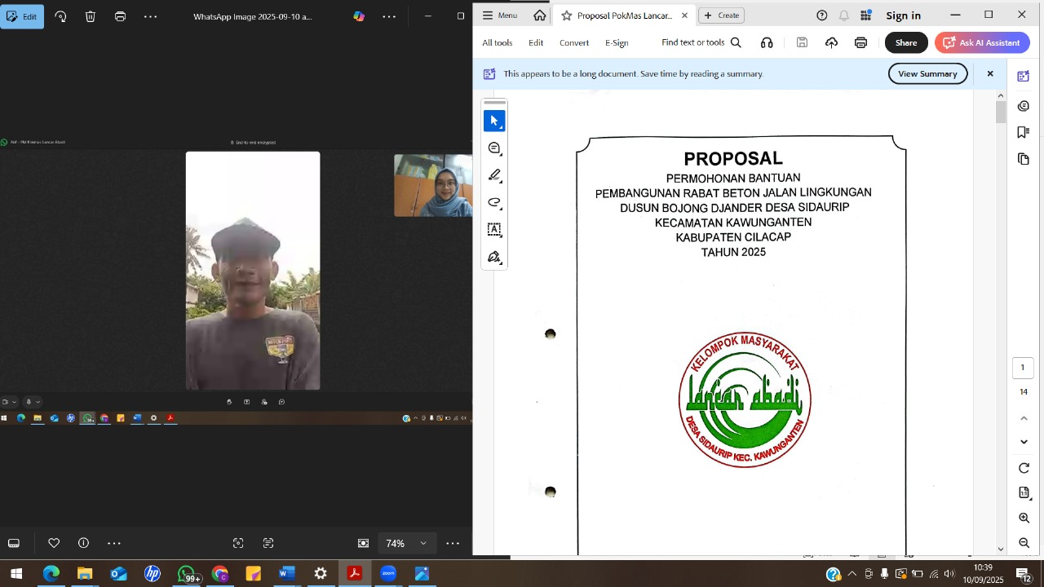Viewport: 1044px width, 587px height.
Task: Toggle favorite heart for the photo
Action: coord(54,543)
